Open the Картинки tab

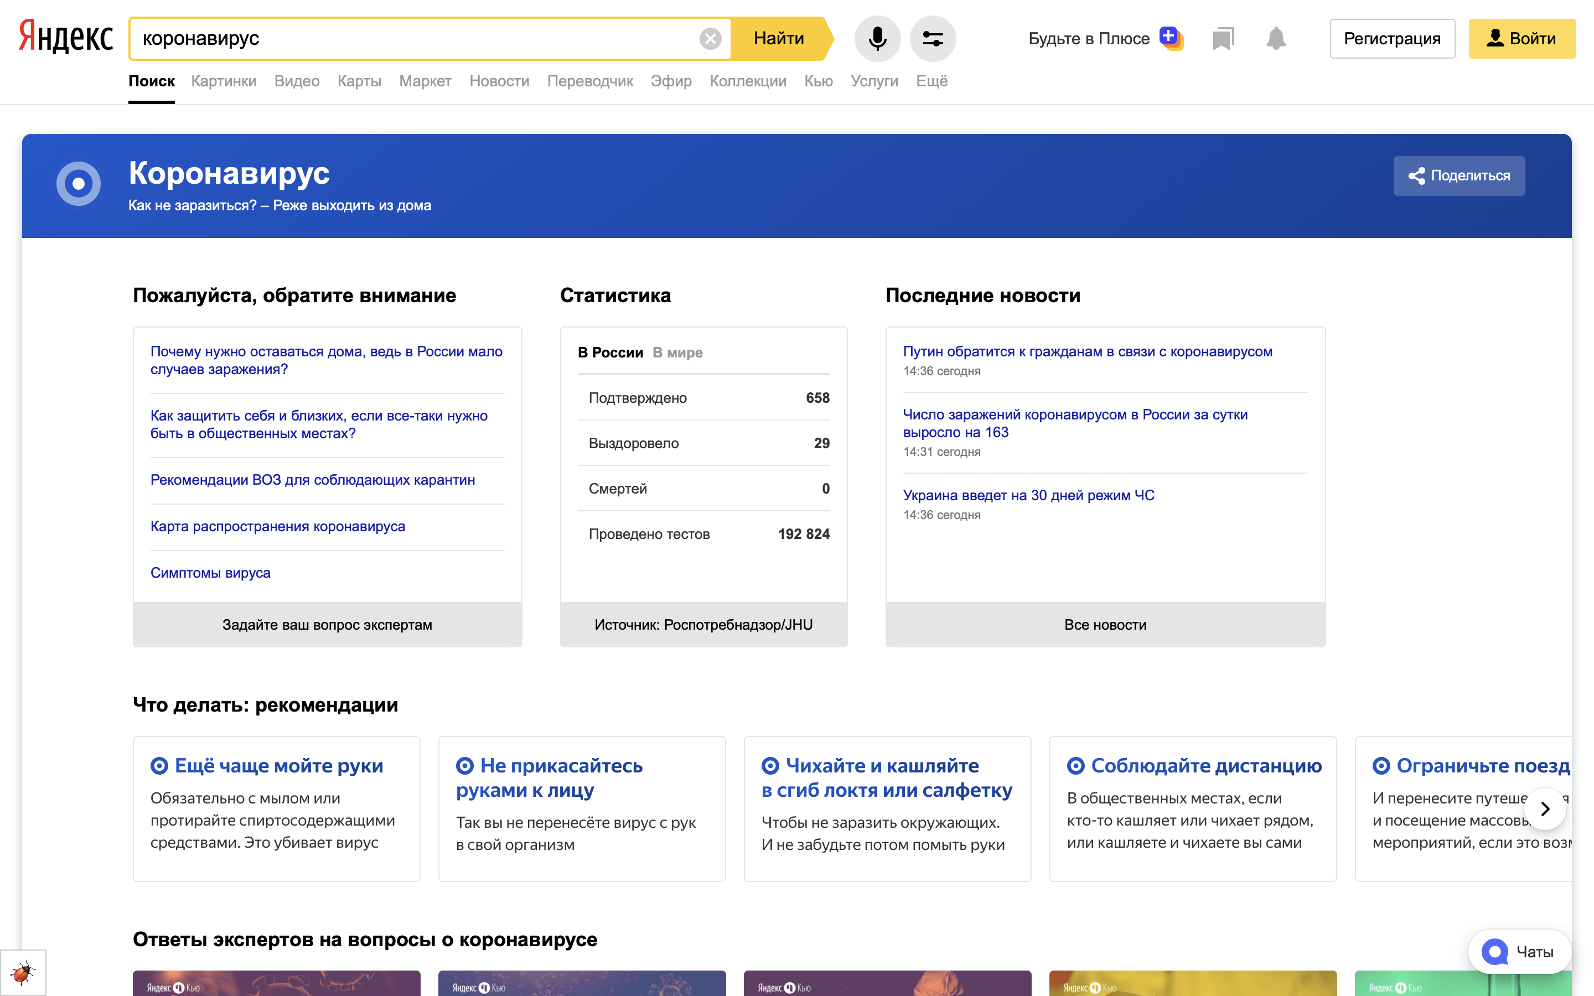(223, 81)
